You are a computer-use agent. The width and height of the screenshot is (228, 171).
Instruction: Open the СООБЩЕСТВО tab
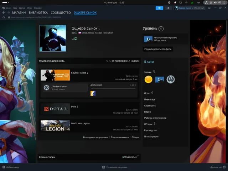pos(61,13)
